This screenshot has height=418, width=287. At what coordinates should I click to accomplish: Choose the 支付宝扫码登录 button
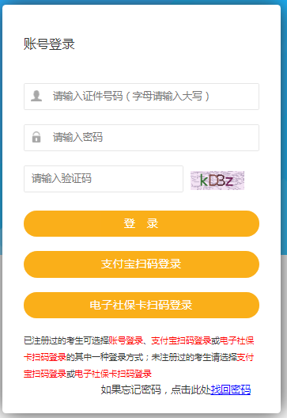[x=142, y=264]
